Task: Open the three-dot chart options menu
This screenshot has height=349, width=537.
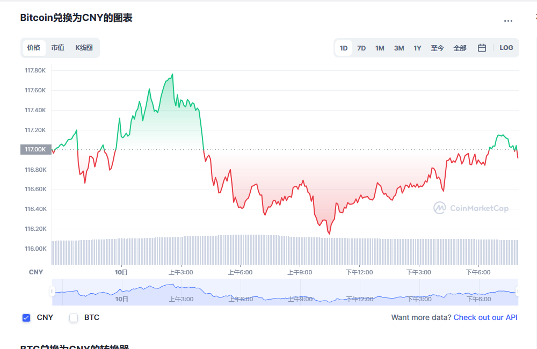Action: pos(508,21)
